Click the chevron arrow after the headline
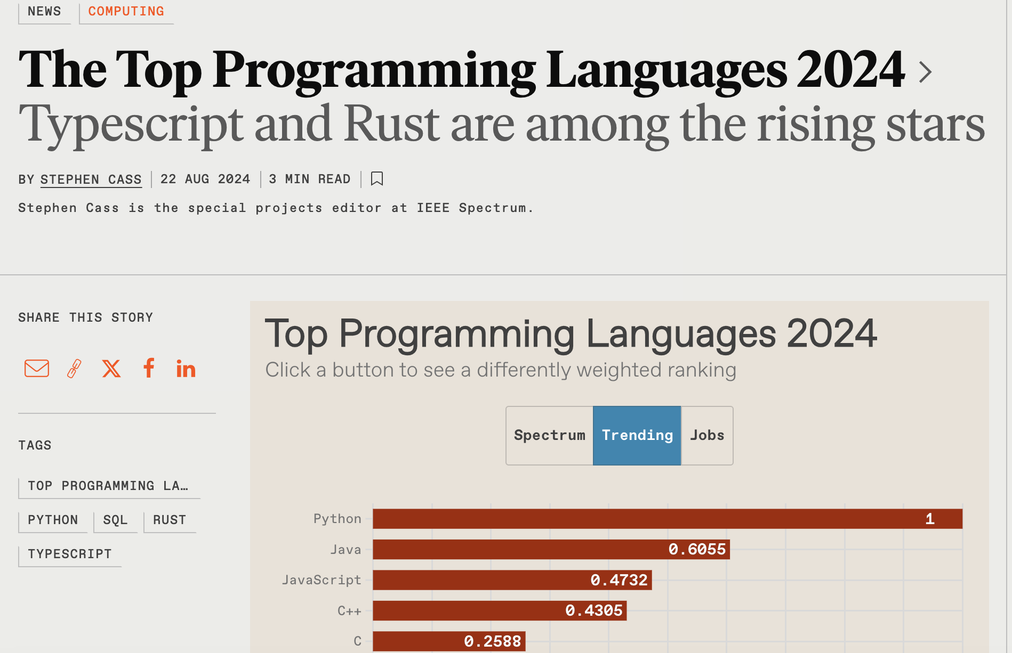 (x=926, y=72)
